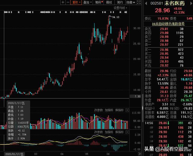The height and width of the screenshot is (156, 193).
Task: Select the 卖三 row price 28.99
Action: point(164,37)
